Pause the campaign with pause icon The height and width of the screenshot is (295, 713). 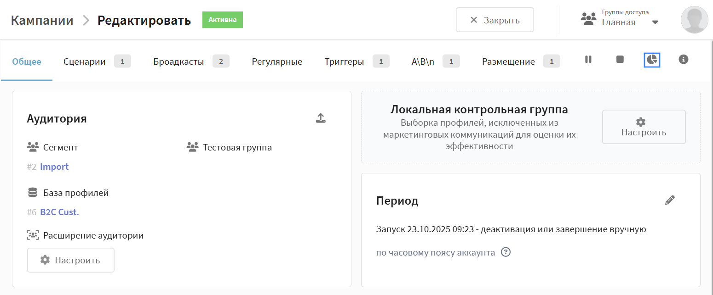[588, 59]
